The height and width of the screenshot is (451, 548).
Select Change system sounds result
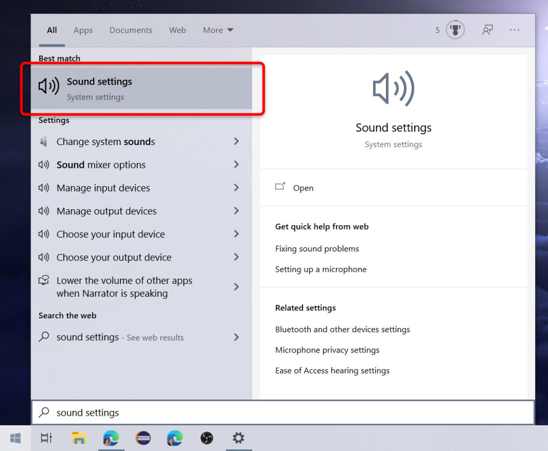pyautogui.click(x=141, y=141)
